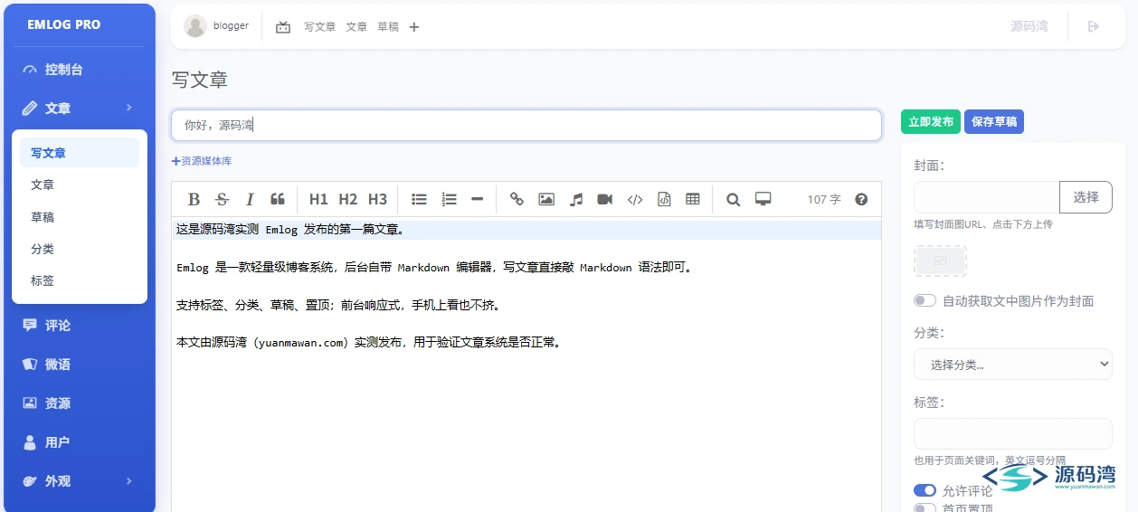The width and height of the screenshot is (1138, 512).
Task: Apply strikethrough formatting in editor
Action: tap(222, 199)
